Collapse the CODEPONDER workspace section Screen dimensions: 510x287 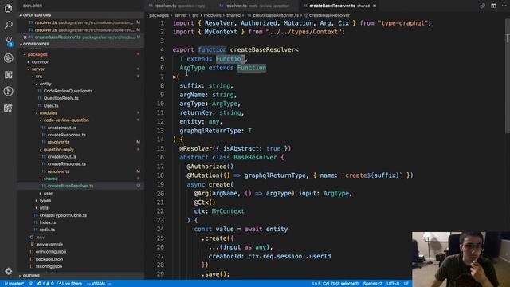pyautogui.click(x=36, y=45)
